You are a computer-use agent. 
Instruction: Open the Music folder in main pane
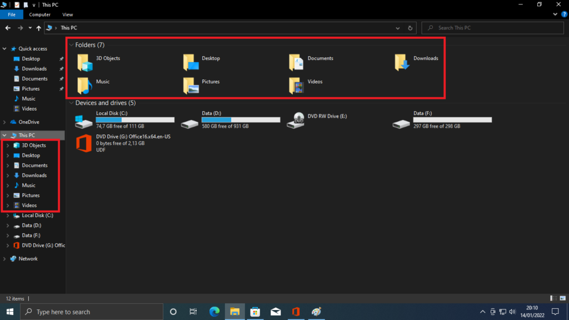tap(85, 86)
